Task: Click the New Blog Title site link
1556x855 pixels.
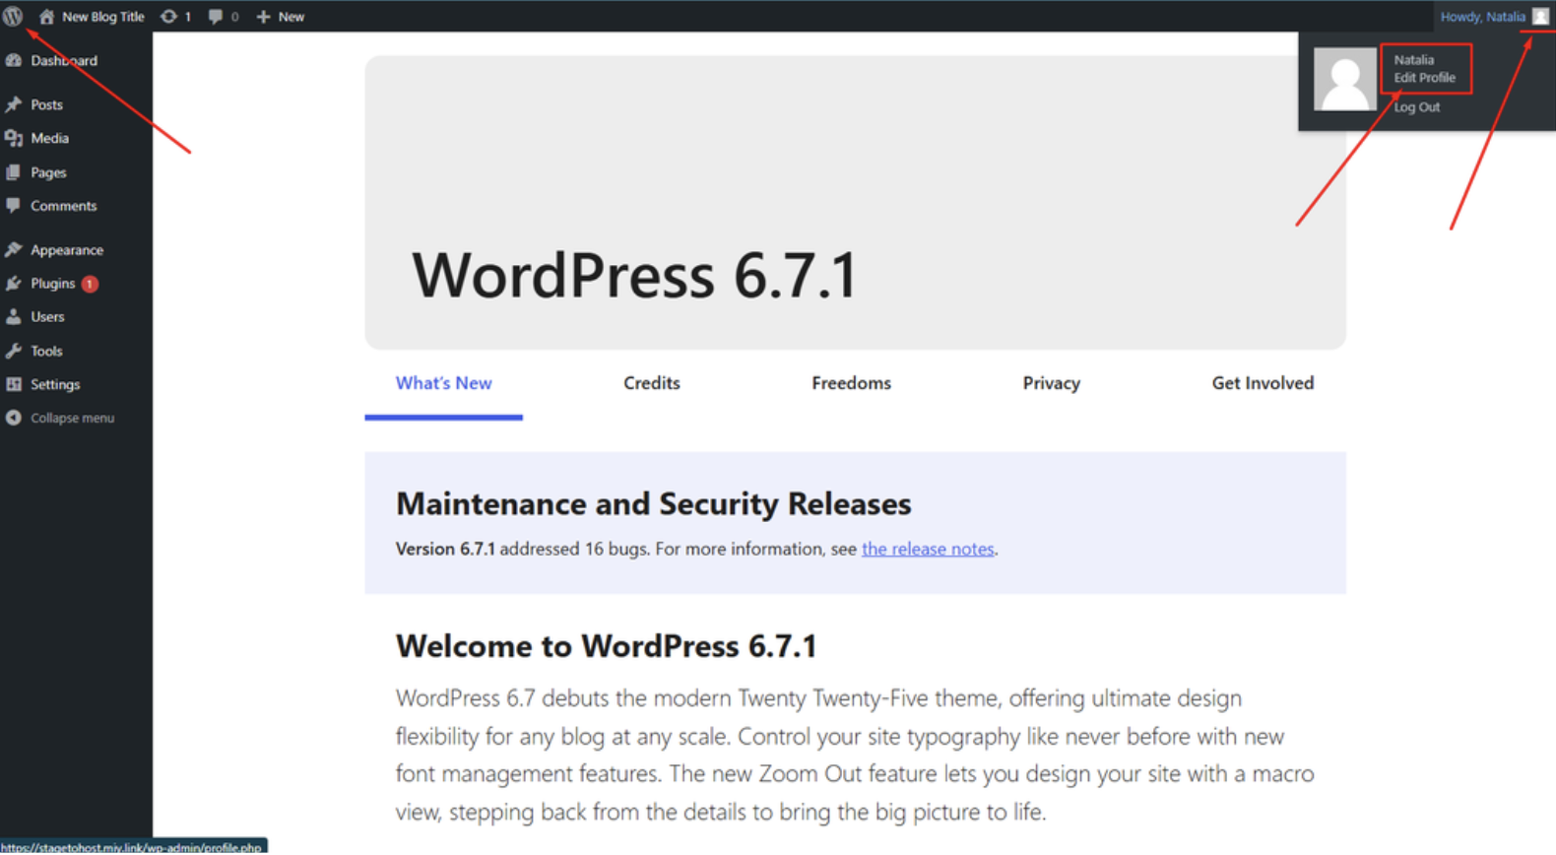Action: pos(102,17)
